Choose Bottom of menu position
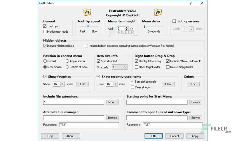Image resolution: width=244 pixels, height=141 pixels. coord(67,67)
